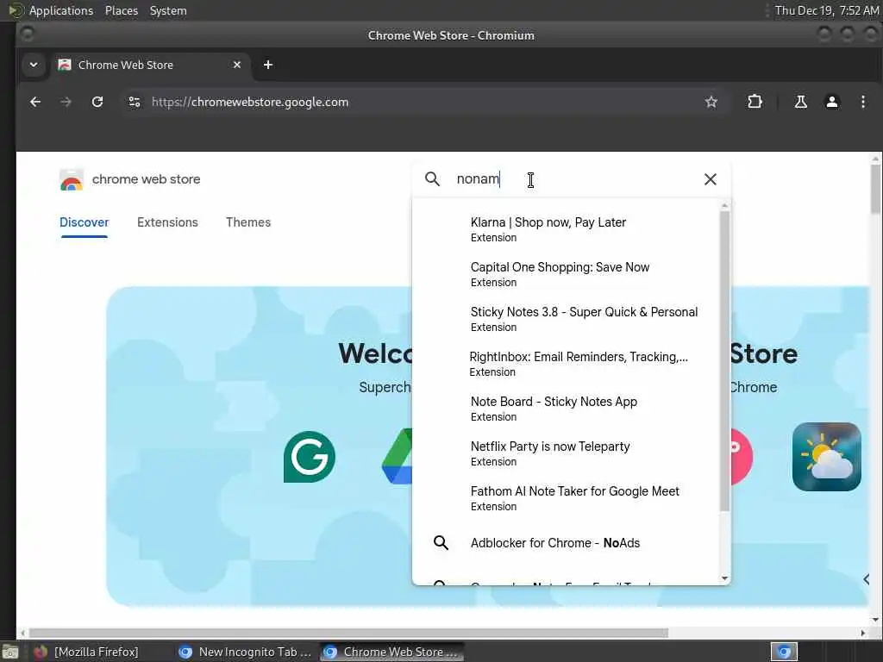Switch to the Discover tab
This screenshot has height=662, width=883.
[85, 222]
